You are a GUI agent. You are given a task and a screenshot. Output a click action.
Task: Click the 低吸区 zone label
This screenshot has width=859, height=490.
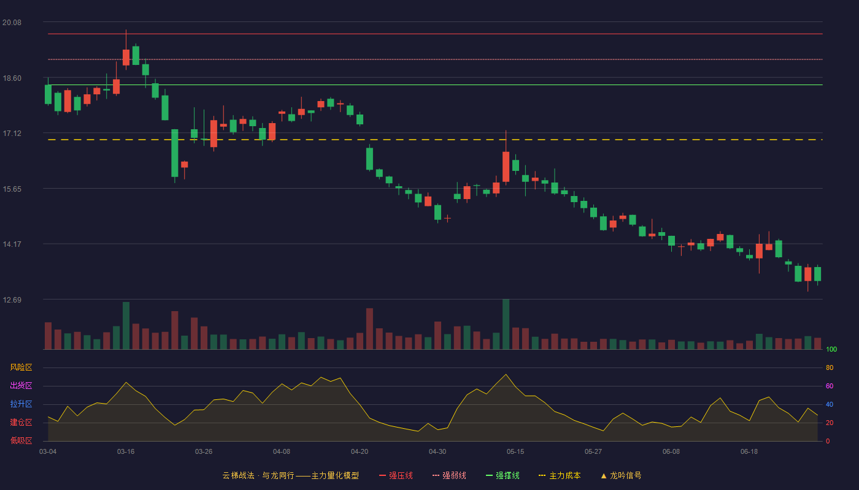pyautogui.click(x=21, y=440)
